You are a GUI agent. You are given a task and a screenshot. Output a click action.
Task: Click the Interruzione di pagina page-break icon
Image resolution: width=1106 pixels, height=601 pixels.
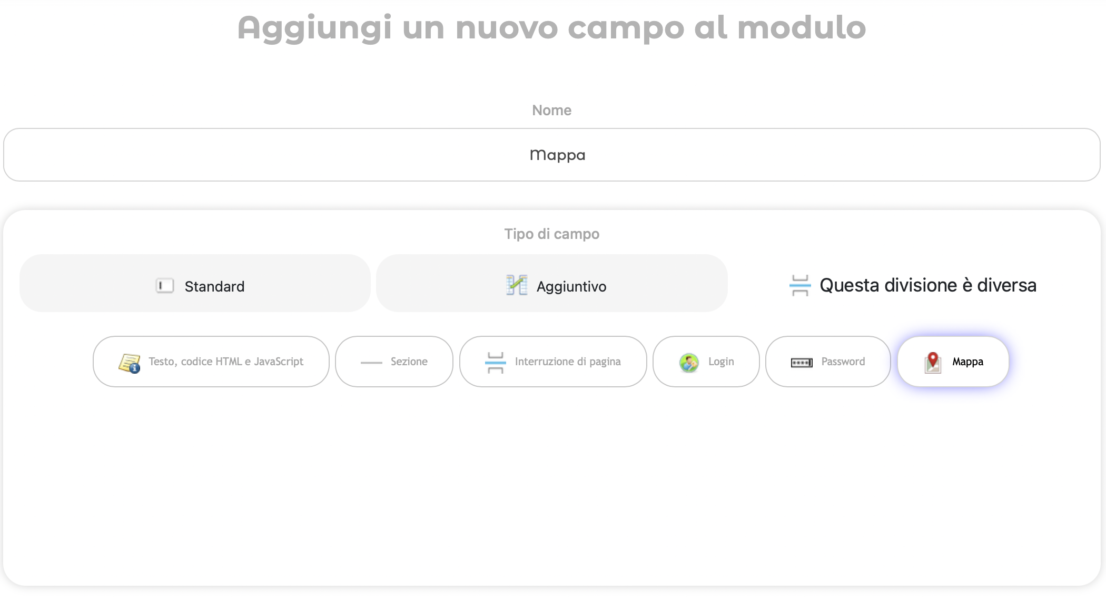click(496, 363)
